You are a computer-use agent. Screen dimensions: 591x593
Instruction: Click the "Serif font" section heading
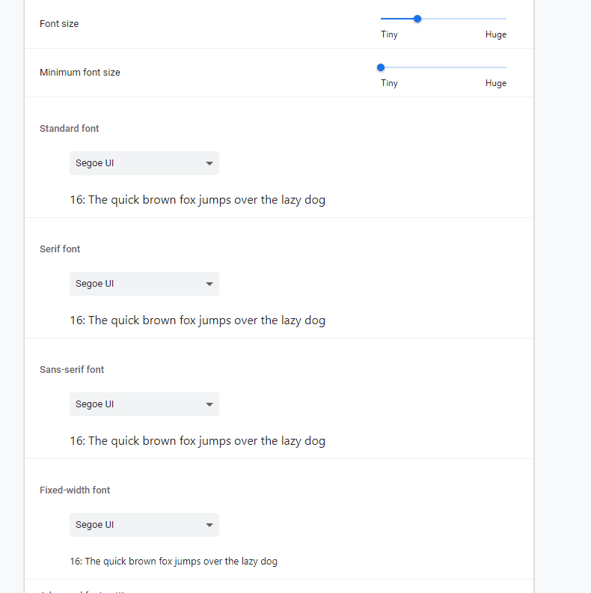click(60, 249)
